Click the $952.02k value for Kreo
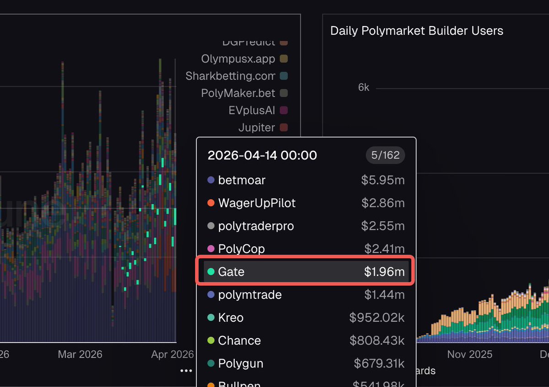This screenshot has width=549, height=387. coord(377,318)
